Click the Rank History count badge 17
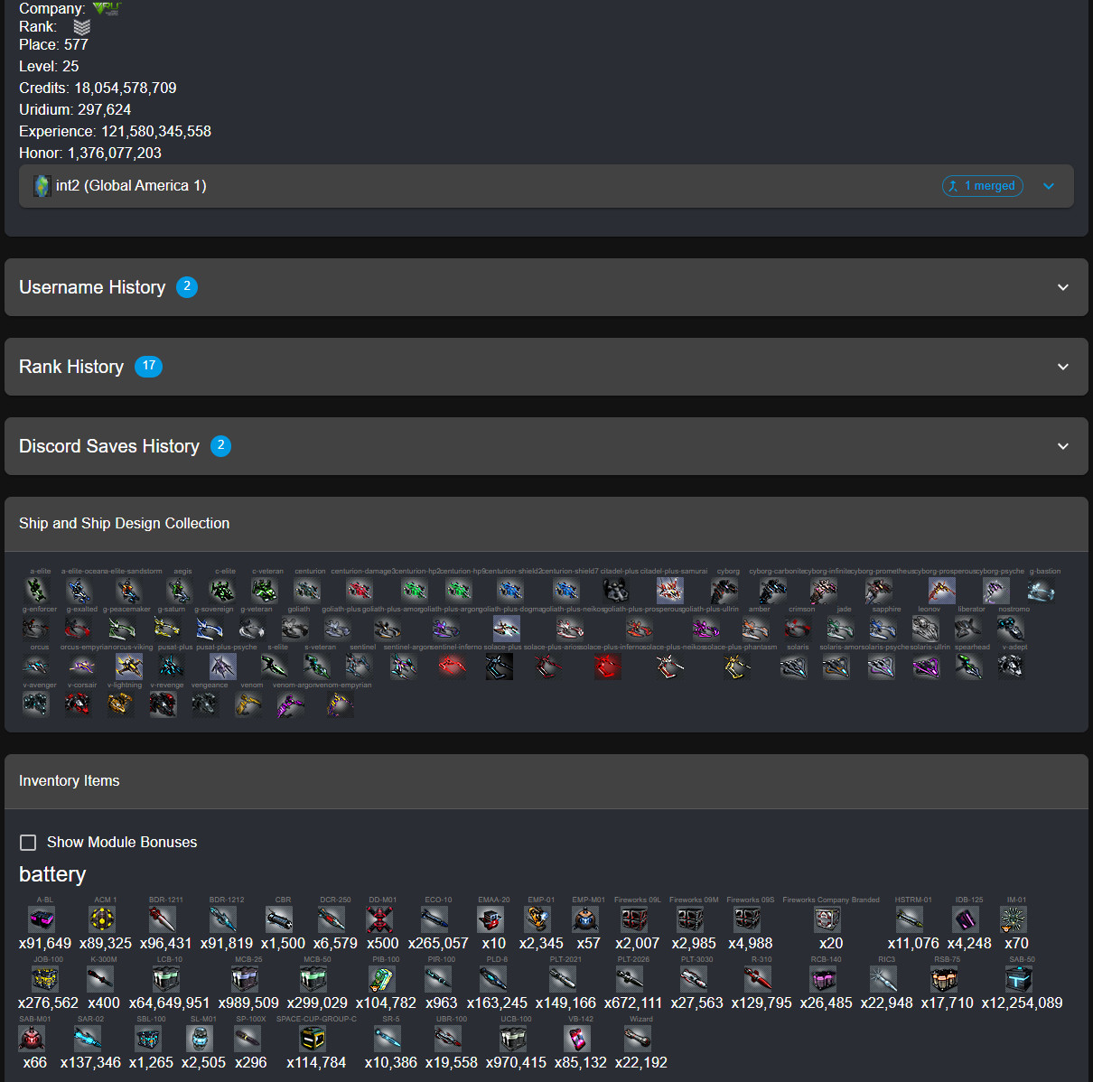 click(148, 366)
